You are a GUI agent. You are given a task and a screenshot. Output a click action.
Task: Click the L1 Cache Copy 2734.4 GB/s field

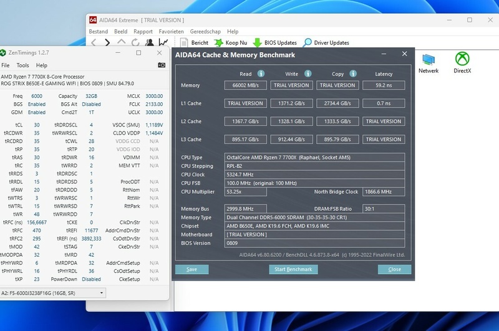(x=337, y=103)
